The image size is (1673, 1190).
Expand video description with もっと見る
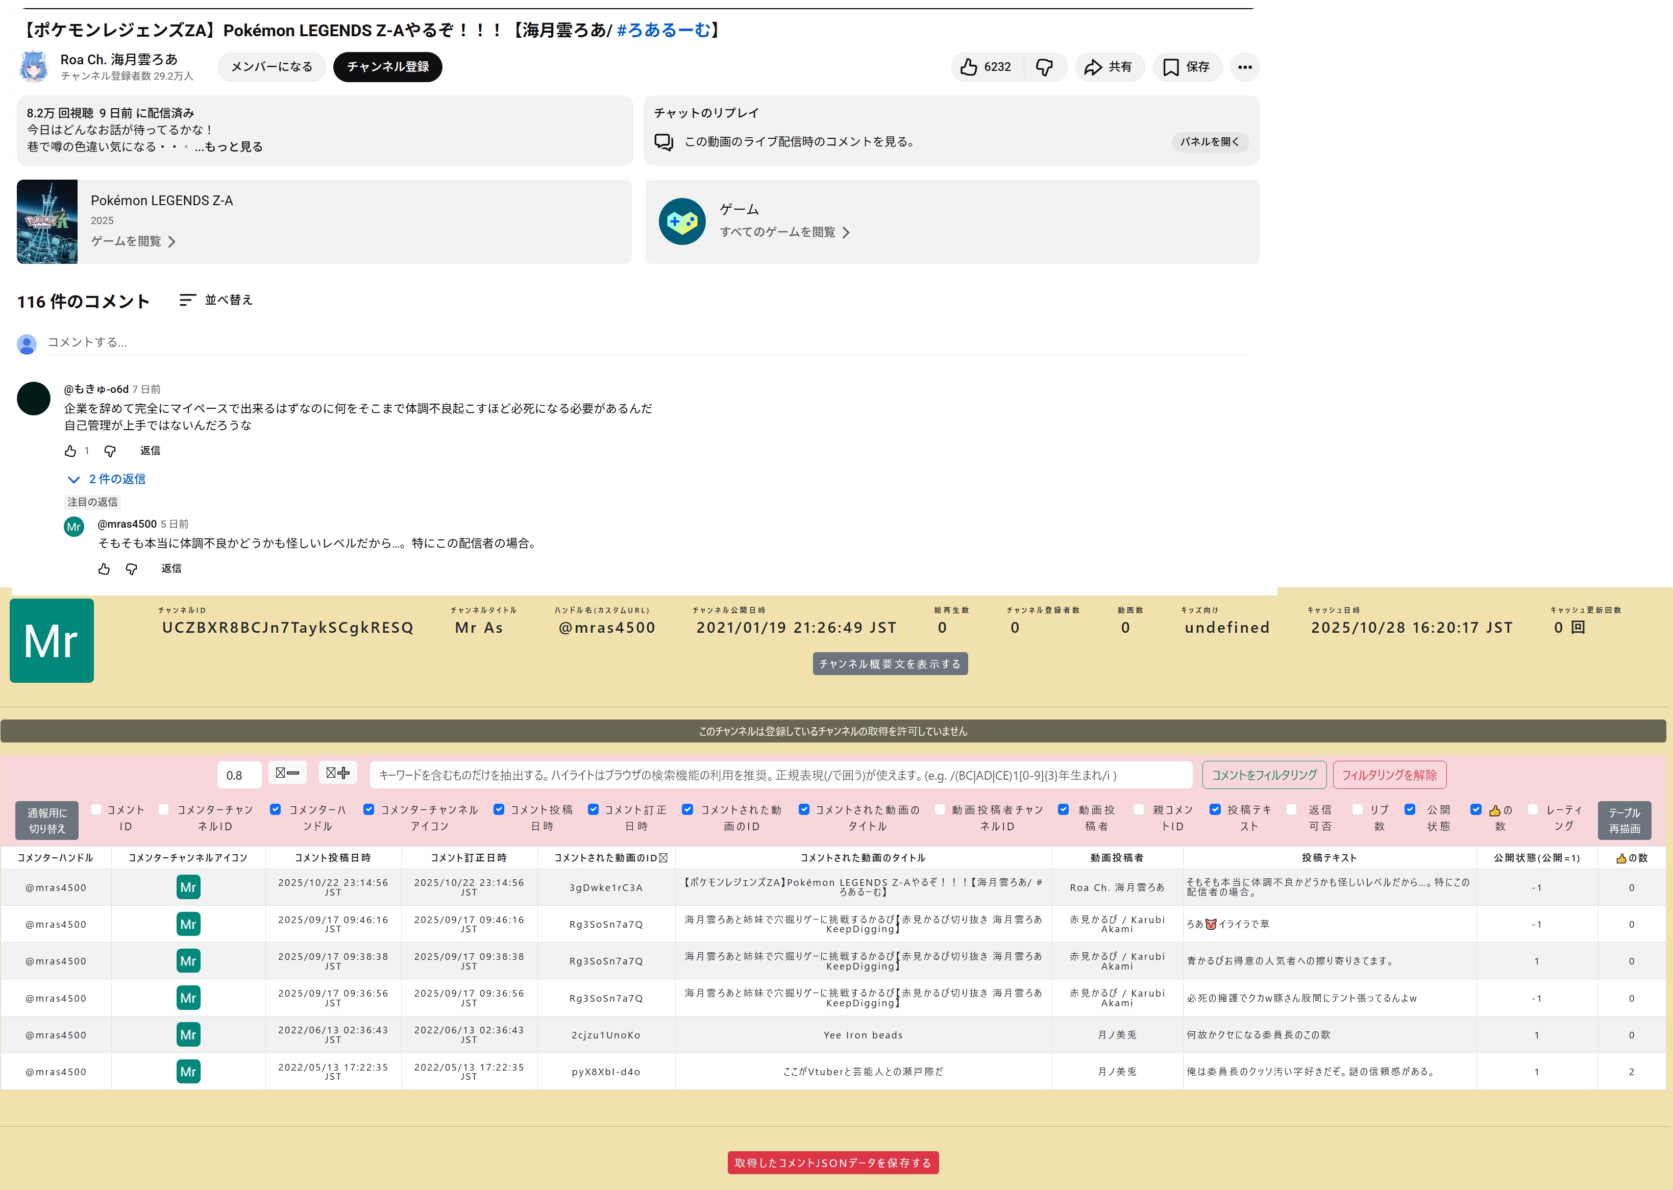tap(232, 146)
